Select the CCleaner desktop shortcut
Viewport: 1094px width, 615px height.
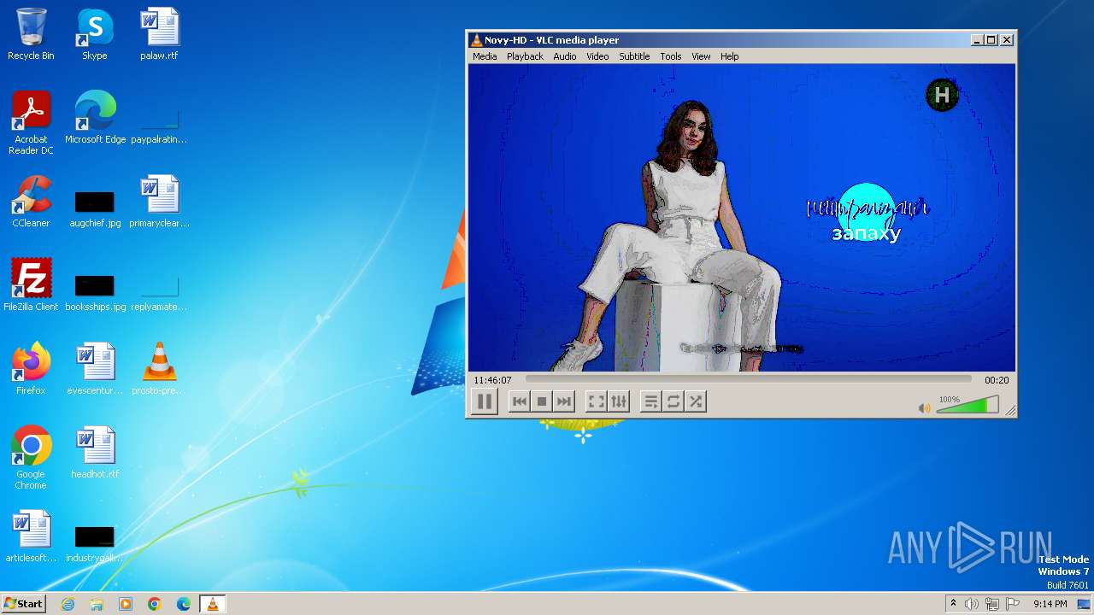pos(31,202)
